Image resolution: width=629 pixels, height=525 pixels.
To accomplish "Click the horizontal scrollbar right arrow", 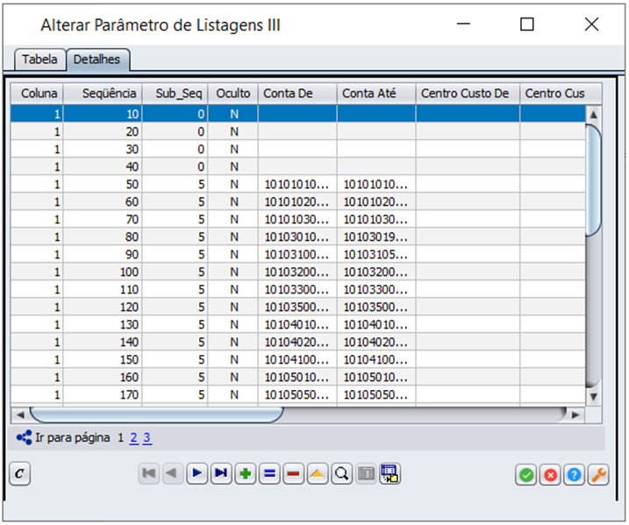I will (x=575, y=414).
